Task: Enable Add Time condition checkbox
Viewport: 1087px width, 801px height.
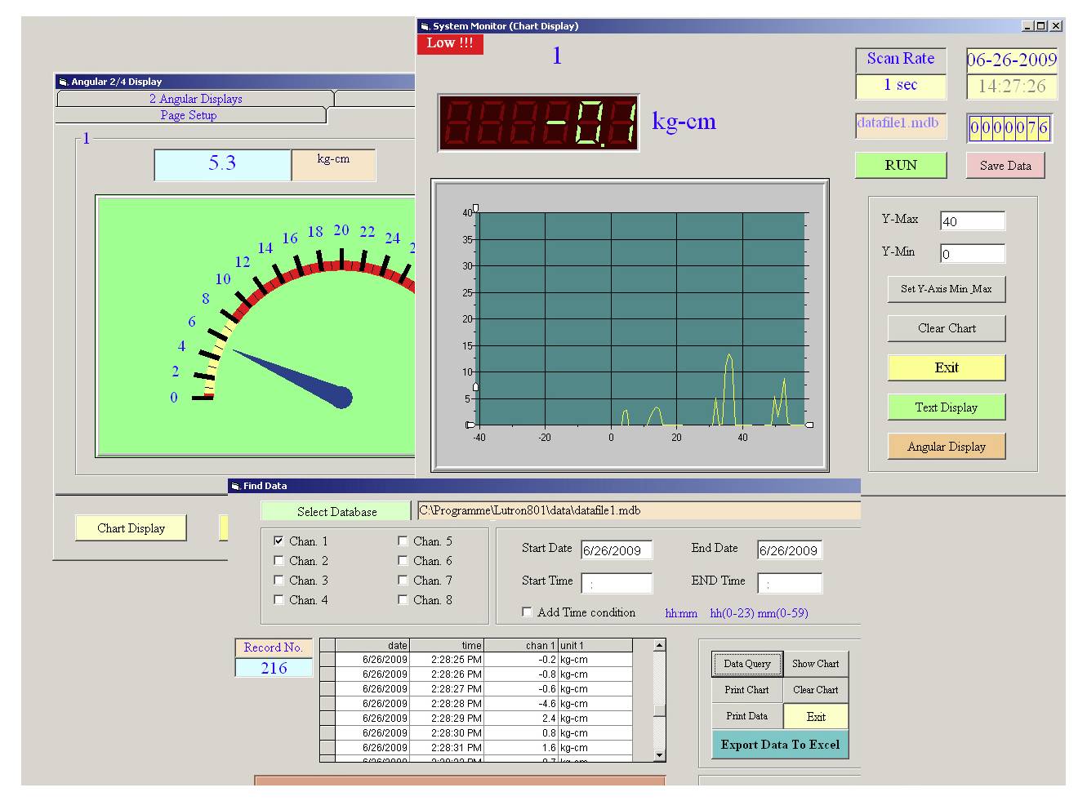Action: pyautogui.click(x=528, y=612)
